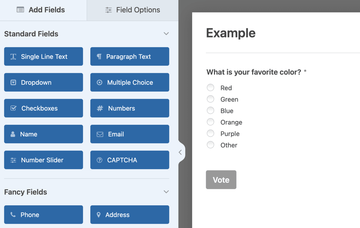Select the Checkboxes field icon
Screen dimensions: 360x228
12,108
